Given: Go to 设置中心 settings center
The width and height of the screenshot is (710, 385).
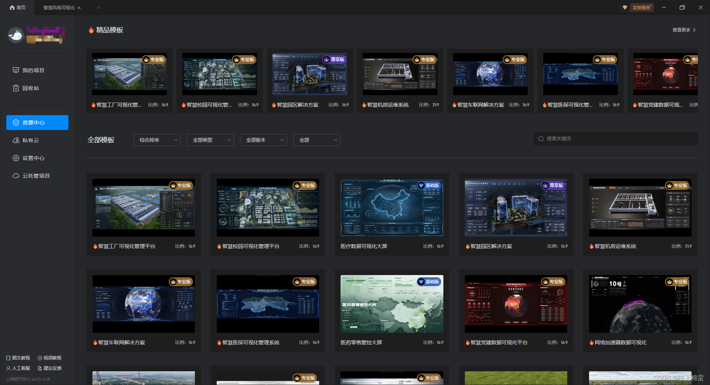Looking at the screenshot, I should (x=37, y=158).
